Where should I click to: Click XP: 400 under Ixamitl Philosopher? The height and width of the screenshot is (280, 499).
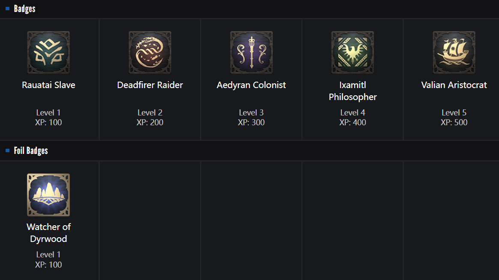(x=353, y=123)
